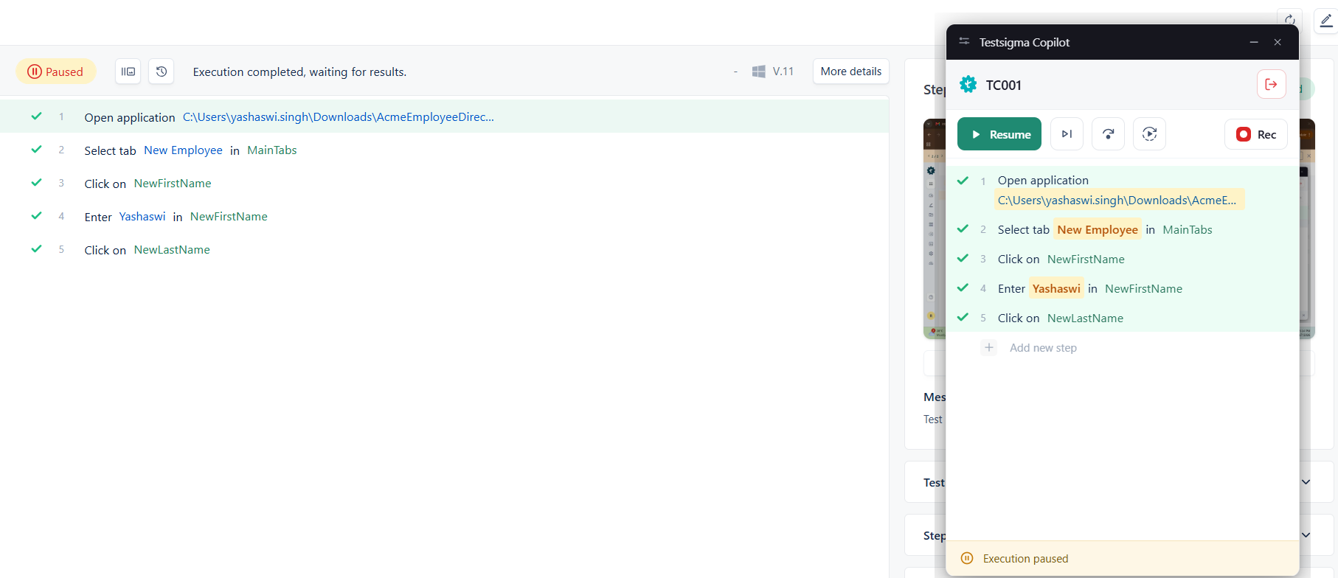The height and width of the screenshot is (578, 1338).
Task: Expand the Test section chevron behind Copilot
Action: (x=1306, y=482)
